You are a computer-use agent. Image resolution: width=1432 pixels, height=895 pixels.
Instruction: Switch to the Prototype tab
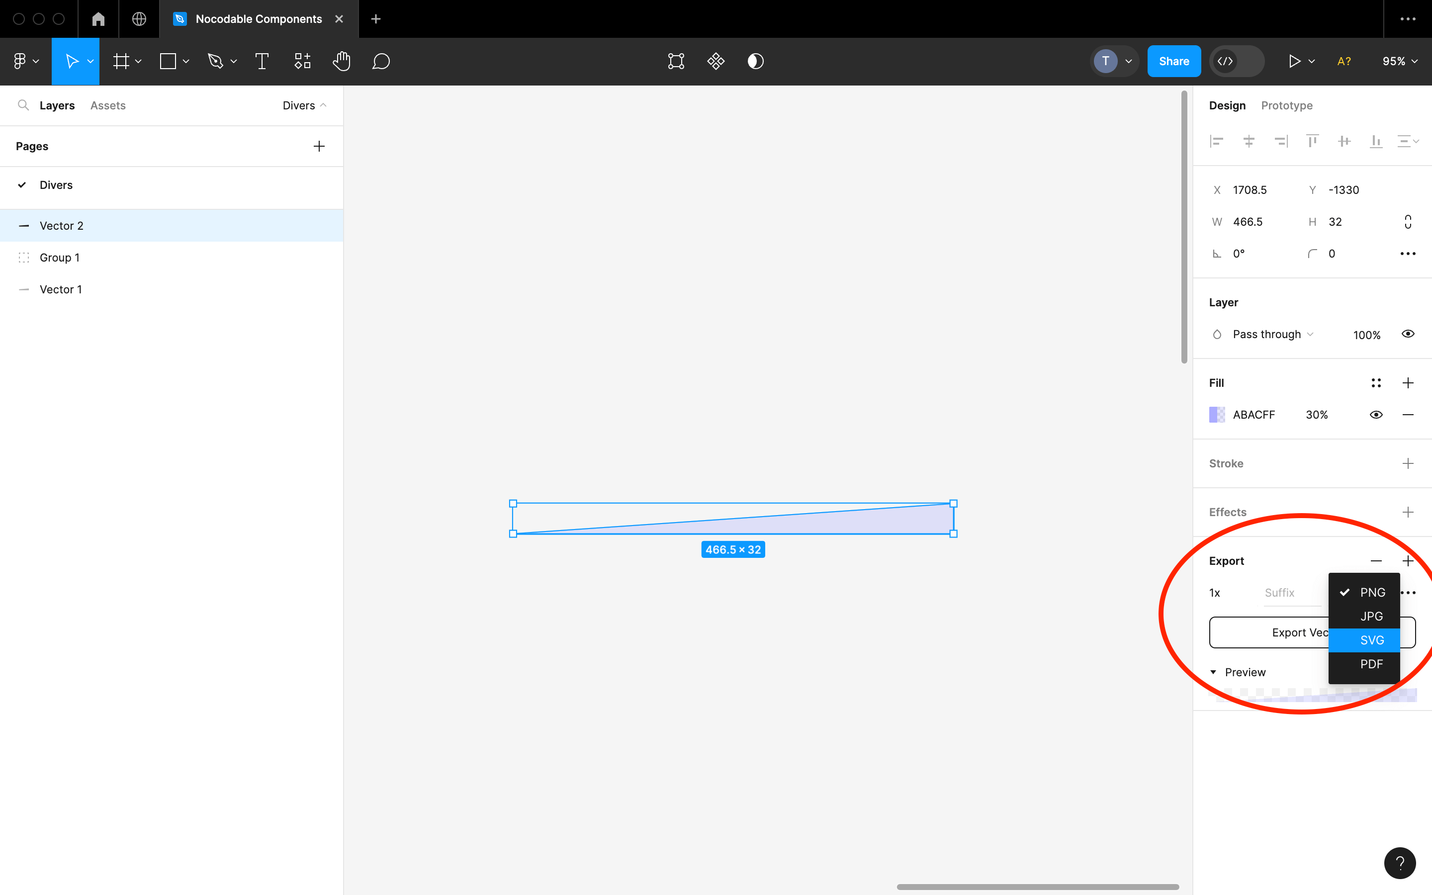pos(1286,105)
